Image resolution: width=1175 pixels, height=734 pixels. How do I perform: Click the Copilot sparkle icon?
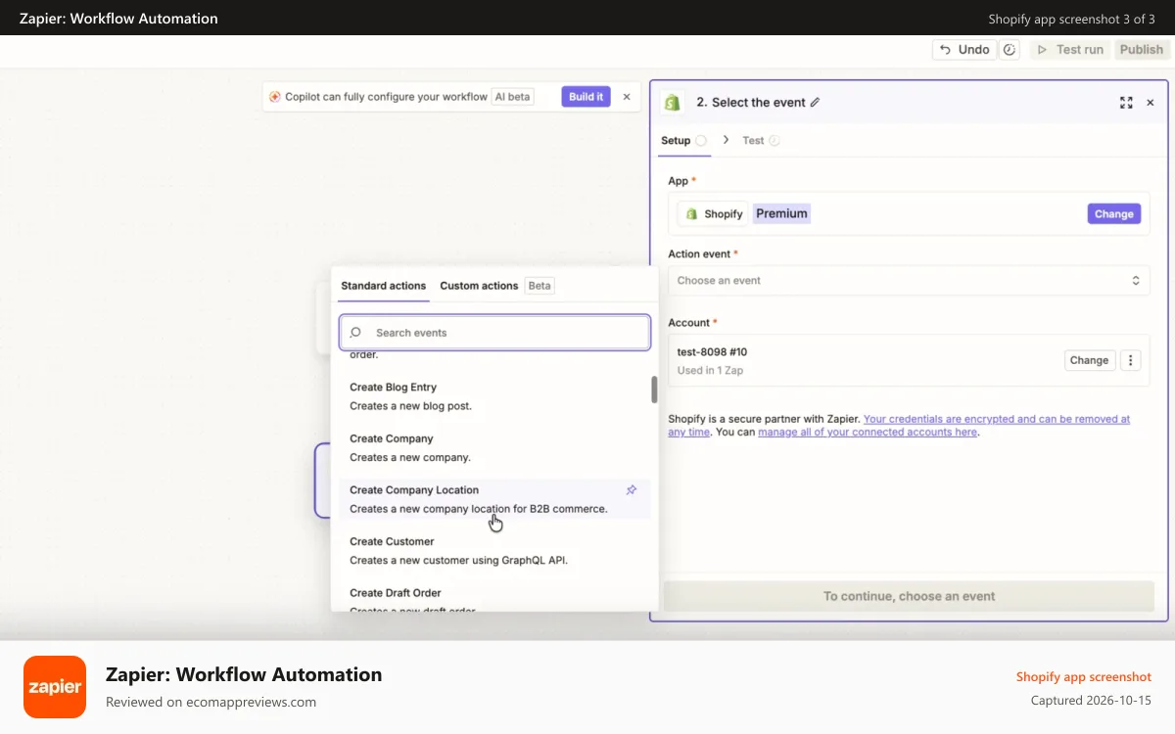(275, 97)
